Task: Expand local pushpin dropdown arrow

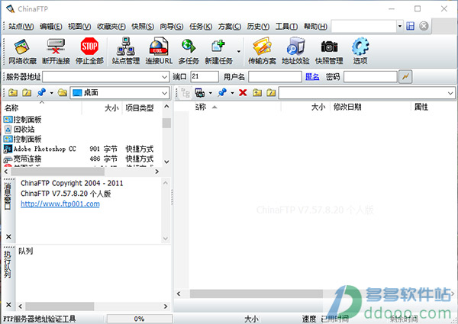Action: point(51,93)
